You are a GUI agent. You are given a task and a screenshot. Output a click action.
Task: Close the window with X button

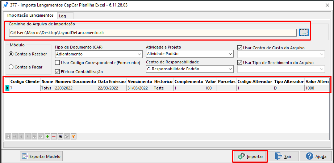pos(327,5)
